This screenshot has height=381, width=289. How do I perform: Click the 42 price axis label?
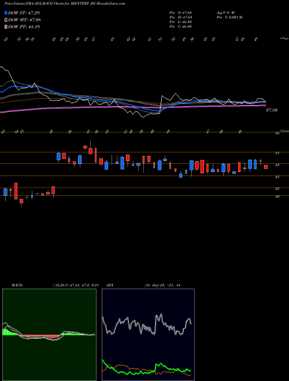(277, 189)
